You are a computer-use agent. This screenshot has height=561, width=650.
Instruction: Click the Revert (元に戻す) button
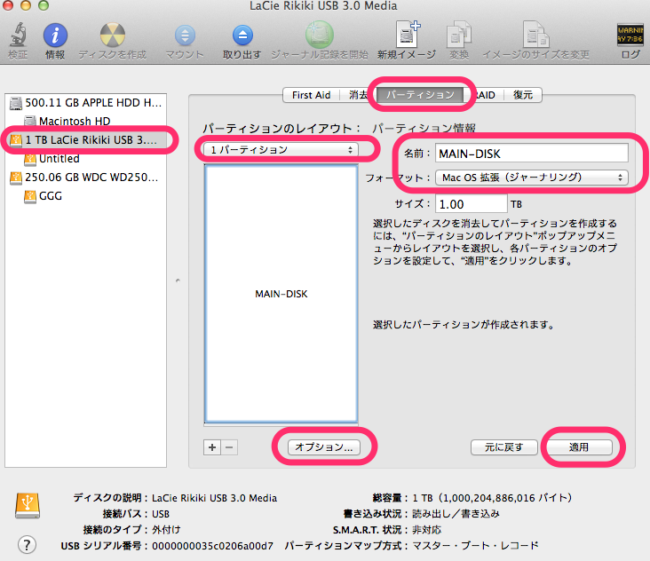pyautogui.click(x=504, y=447)
